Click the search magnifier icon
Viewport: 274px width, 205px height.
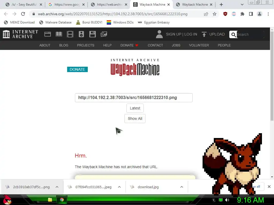(x=233, y=34)
